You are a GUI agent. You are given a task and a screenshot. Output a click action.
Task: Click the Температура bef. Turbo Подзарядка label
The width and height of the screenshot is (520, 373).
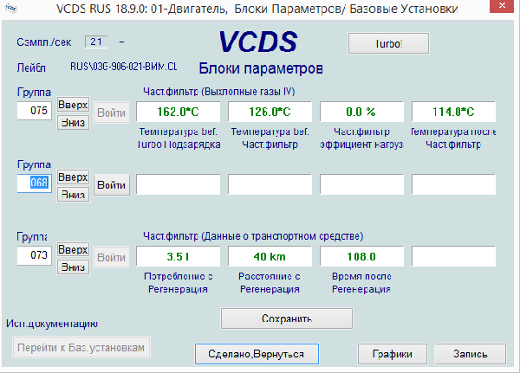pos(179,138)
